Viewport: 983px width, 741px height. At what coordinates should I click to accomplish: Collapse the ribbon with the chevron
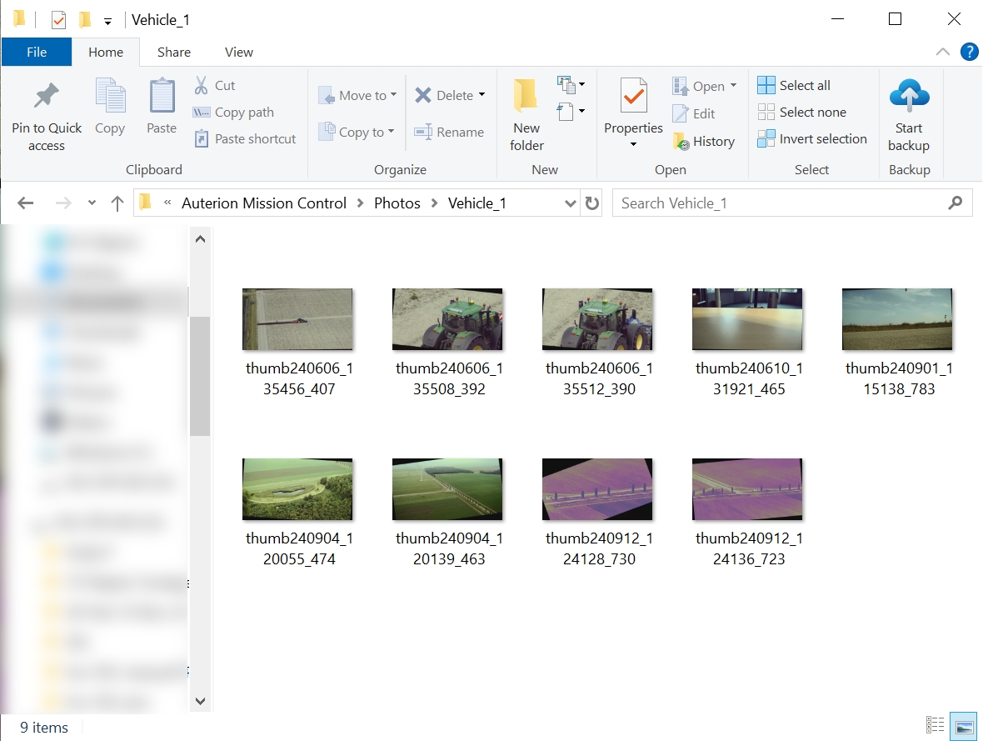[x=943, y=52]
